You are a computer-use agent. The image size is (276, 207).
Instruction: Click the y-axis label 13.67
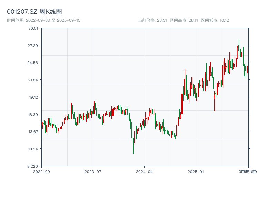pyautogui.click(x=33, y=132)
